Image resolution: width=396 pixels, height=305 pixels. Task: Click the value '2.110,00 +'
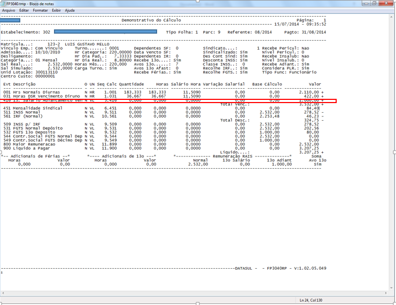point(312,92)
